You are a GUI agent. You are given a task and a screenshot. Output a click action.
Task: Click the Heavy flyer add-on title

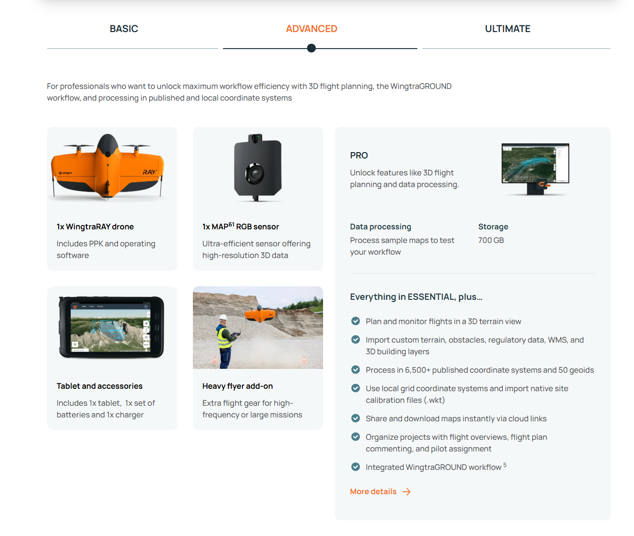(238, 386)
